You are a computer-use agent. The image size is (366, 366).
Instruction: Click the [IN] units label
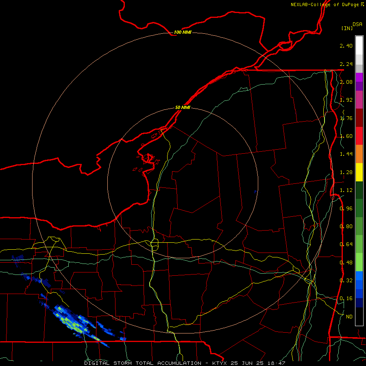347,28
